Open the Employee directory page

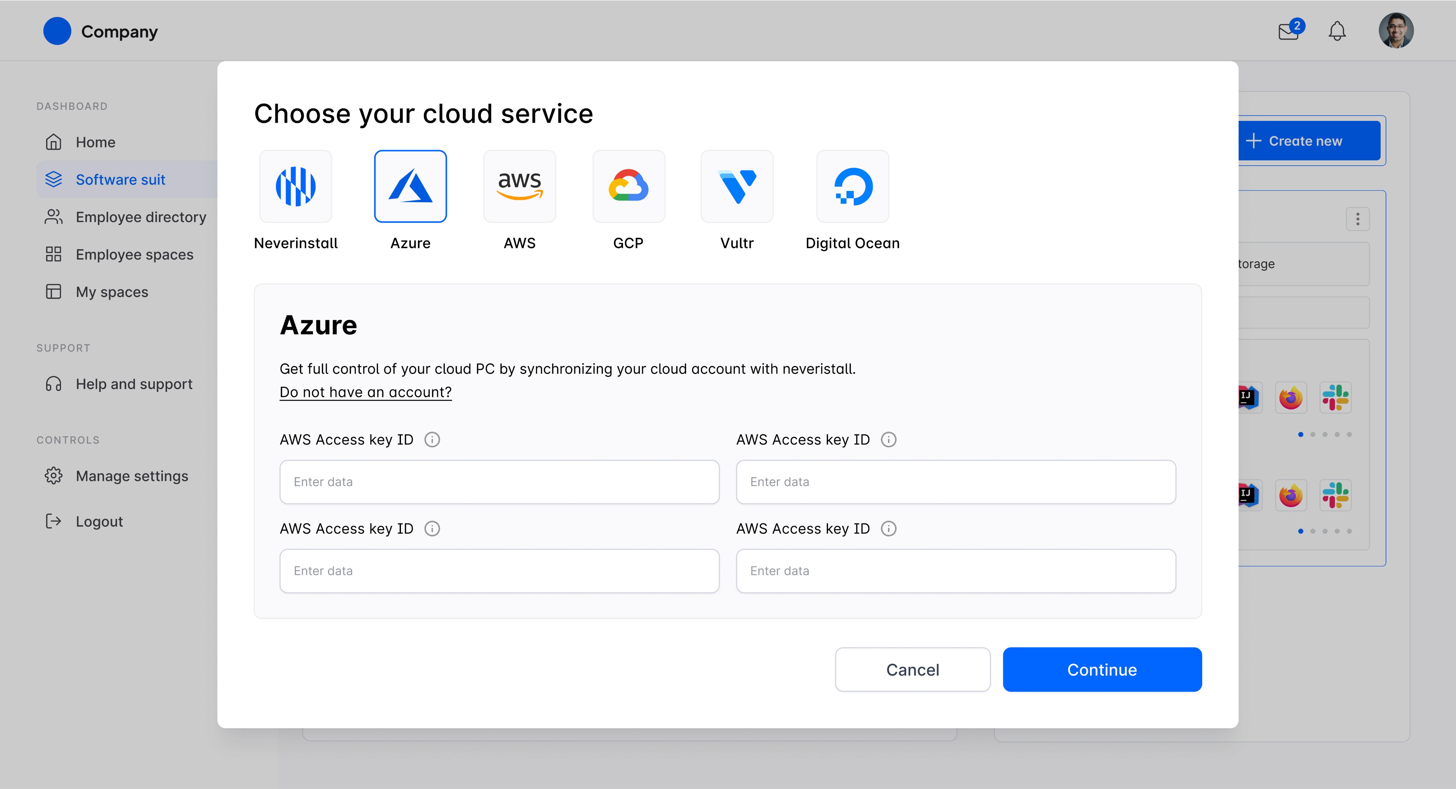pos(127,217)
